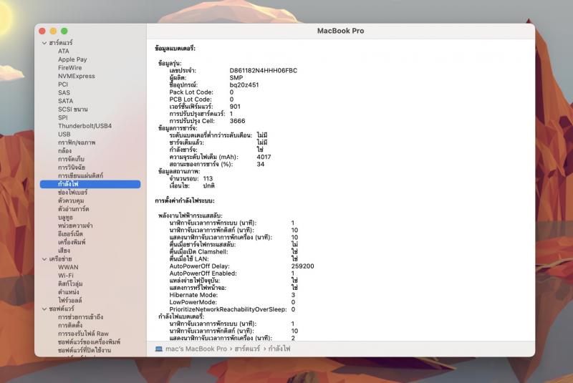
Task: Click the manufacturer value SMP
Action: pos(236,78)
